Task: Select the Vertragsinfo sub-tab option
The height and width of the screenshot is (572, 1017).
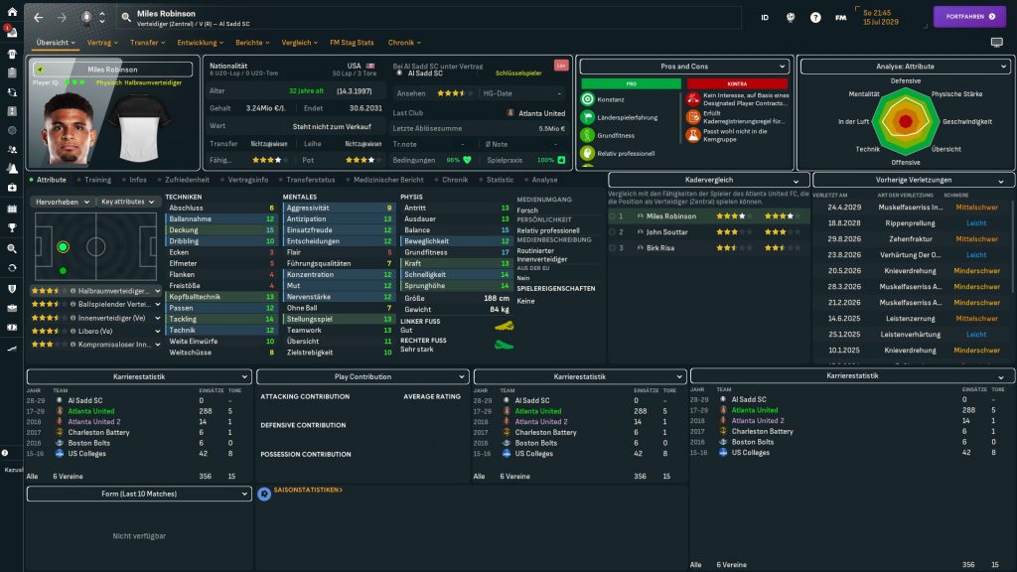Action: (247, 180)
